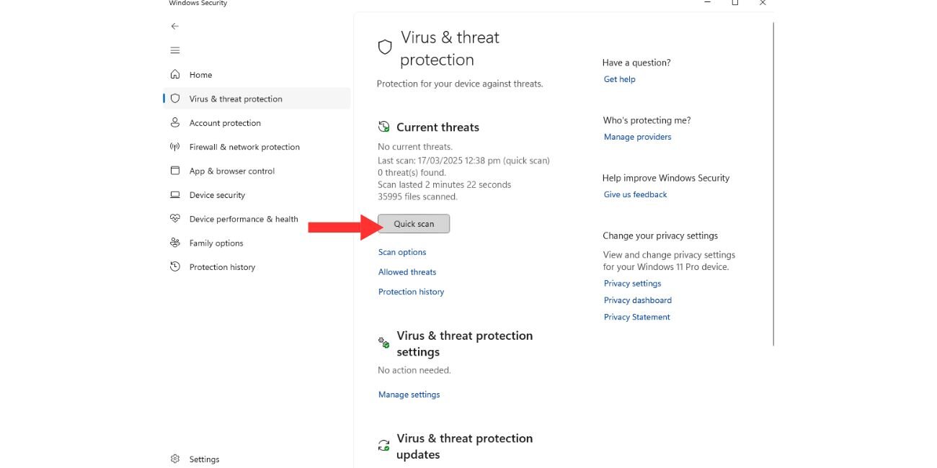
Task: Click the Family options people icon
Action: [x=174, y=243]
